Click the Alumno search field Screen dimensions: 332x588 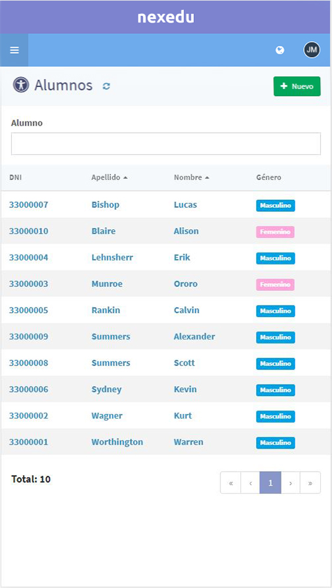coord(166,144)
